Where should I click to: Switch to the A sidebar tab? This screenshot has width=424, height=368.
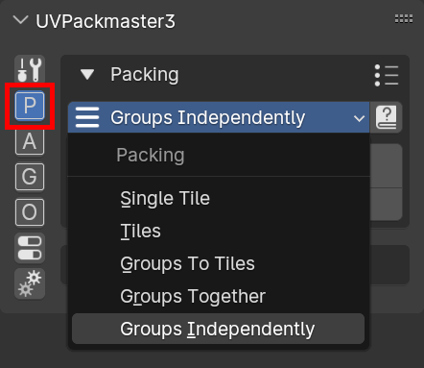click(30, 141)
